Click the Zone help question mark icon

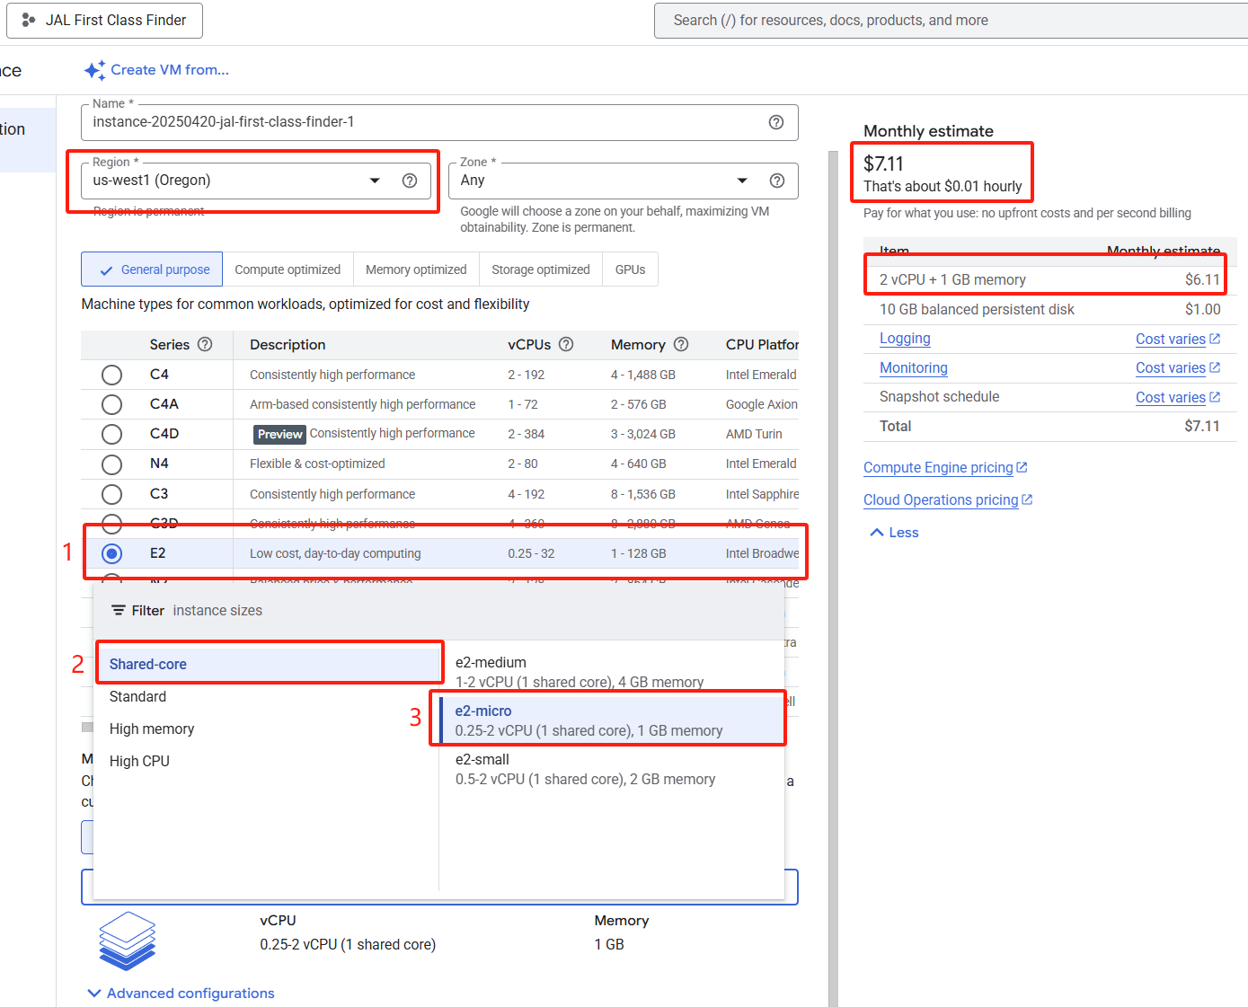pos(777,181)
